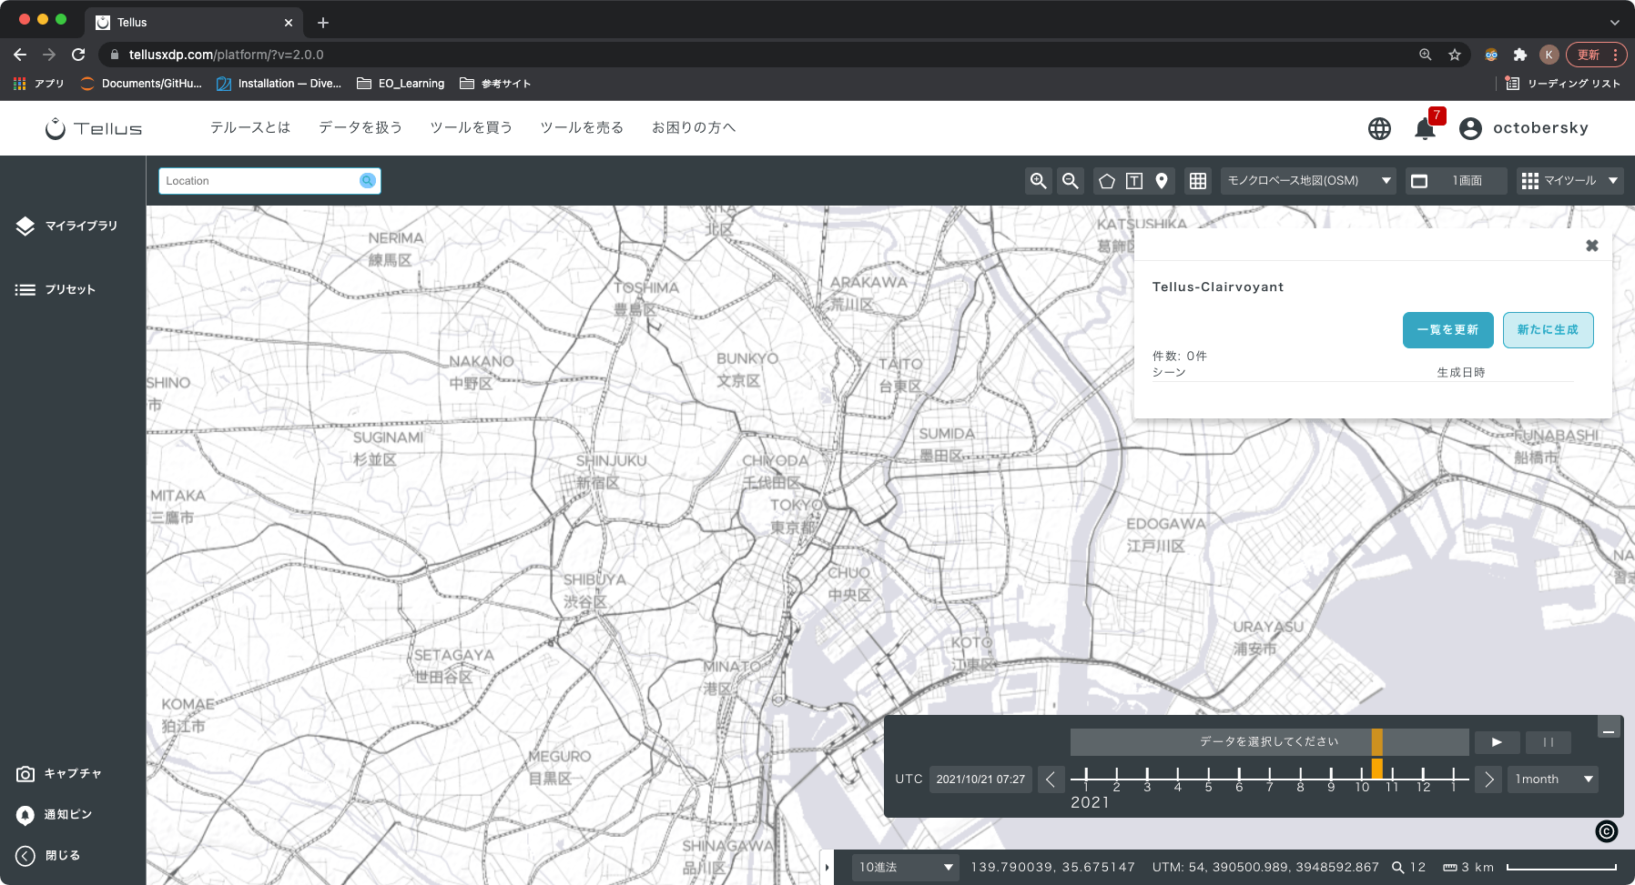Click the データを選択してください timeline bar
The height and width of the screenshot is (885, 1635).
coord(1269,742)
